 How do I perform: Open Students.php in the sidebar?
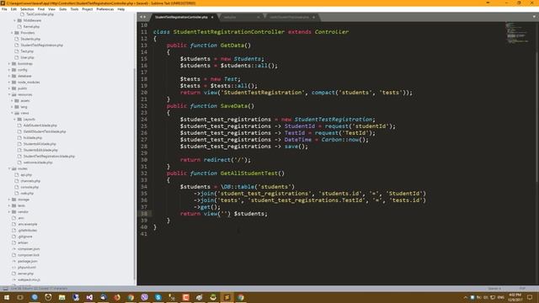click(30, 39)
